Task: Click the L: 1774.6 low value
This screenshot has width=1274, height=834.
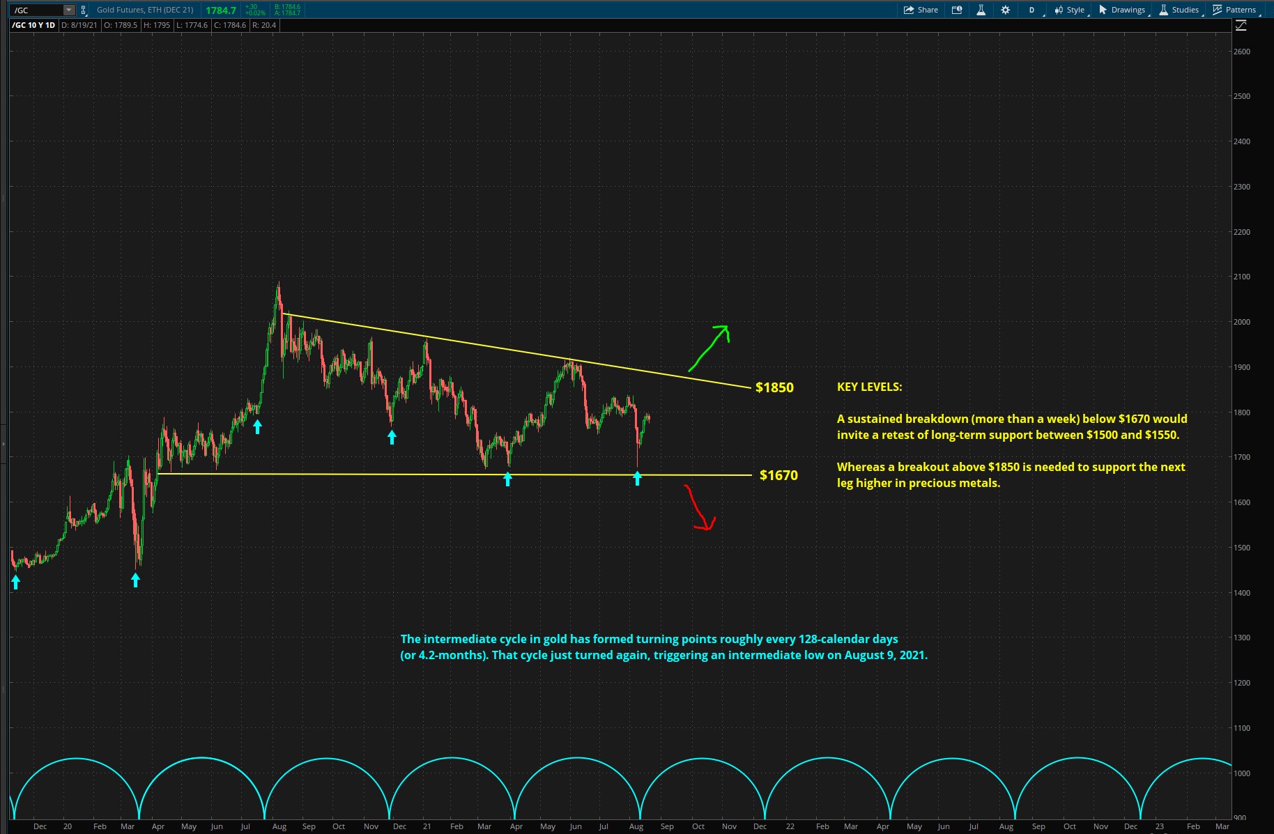Action: (x=192, y=25)
